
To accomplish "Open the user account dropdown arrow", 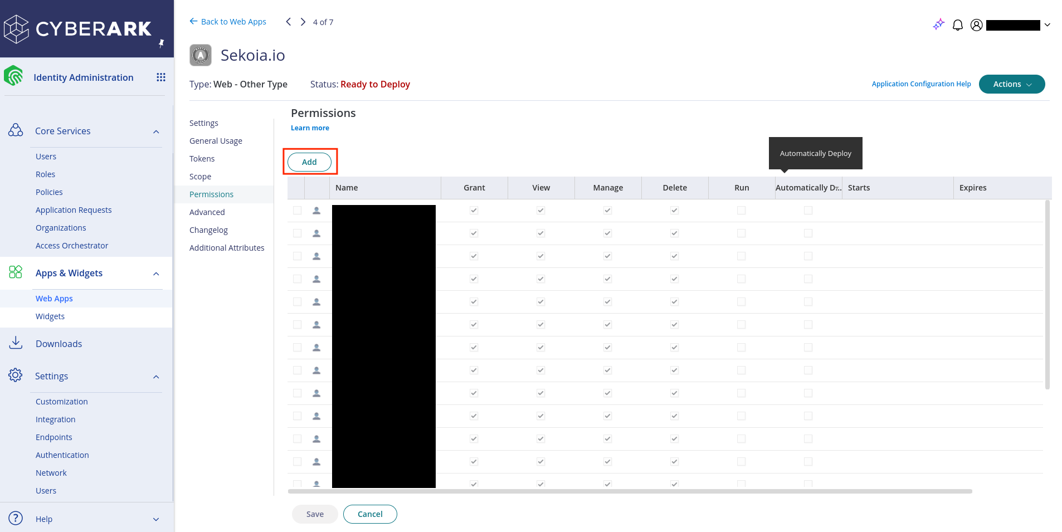I will [x=1048, y=25].
